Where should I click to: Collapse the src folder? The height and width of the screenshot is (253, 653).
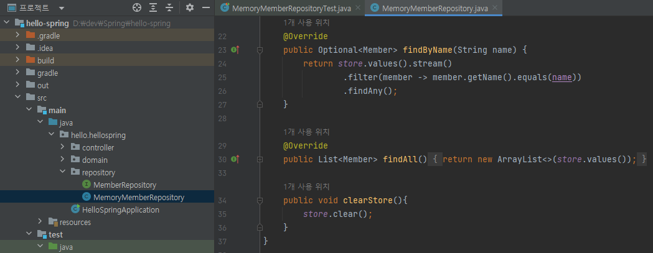click(x=17, y=98)
